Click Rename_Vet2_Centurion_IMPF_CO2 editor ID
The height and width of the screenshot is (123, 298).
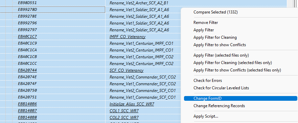click(141, 64)
